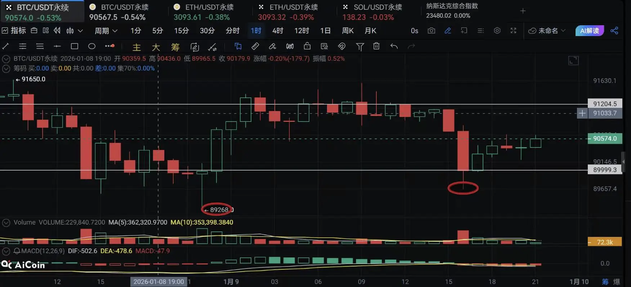Collapse the 筹码 indicator row

click(x=6, y=69)
